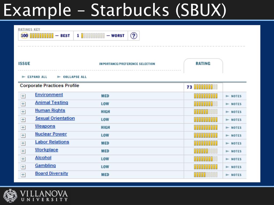Open the Workplace link
Screen dimensions: 274x205
click(x=47, y=150)
